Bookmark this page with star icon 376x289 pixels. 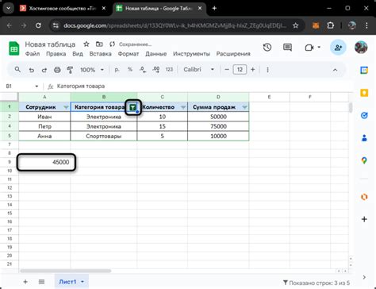pos(295,25)
